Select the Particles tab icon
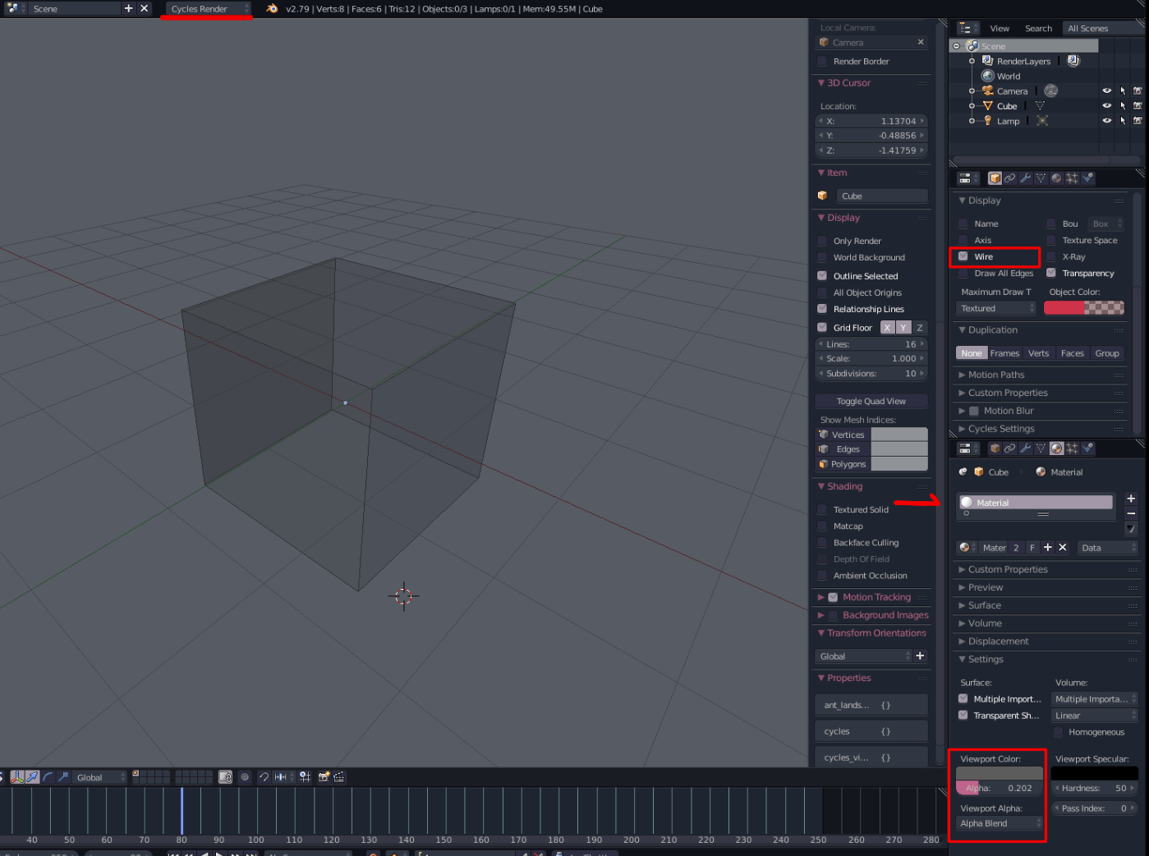Image resolution: width=1149 pixels, height=856 pixels. click(x=1071, y=177)
